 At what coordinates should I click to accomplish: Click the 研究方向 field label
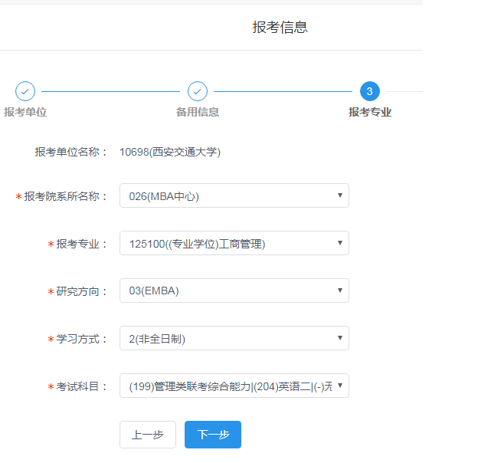point(82,292)
